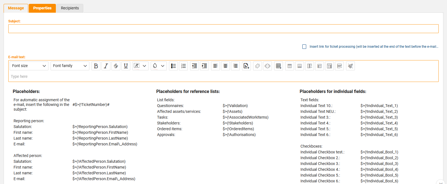The width and height of the screenshot is (447, 184).
Task: Click the add table row above icon
Action: tap(290, 66)
